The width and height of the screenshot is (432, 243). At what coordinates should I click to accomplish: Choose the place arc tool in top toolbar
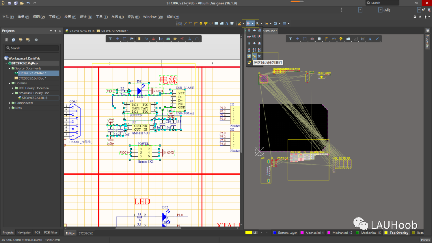point(211,24)
